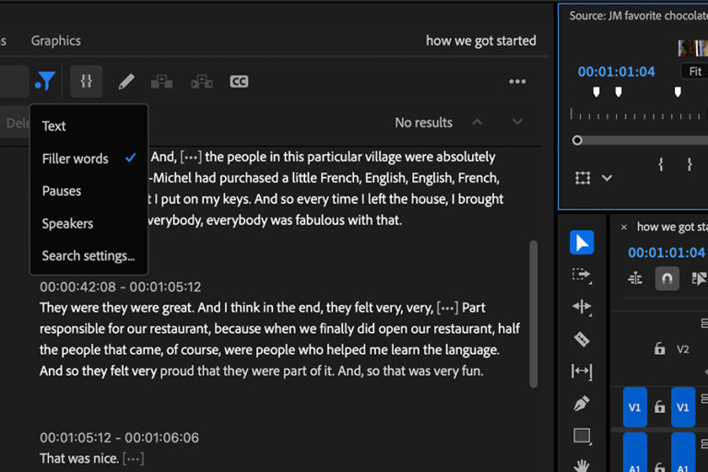Click the blue transcript filter icon
The image size is (708, 472).
(x=44, y=82)
